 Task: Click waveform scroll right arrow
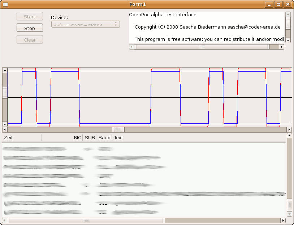click(x=289, y=130)
